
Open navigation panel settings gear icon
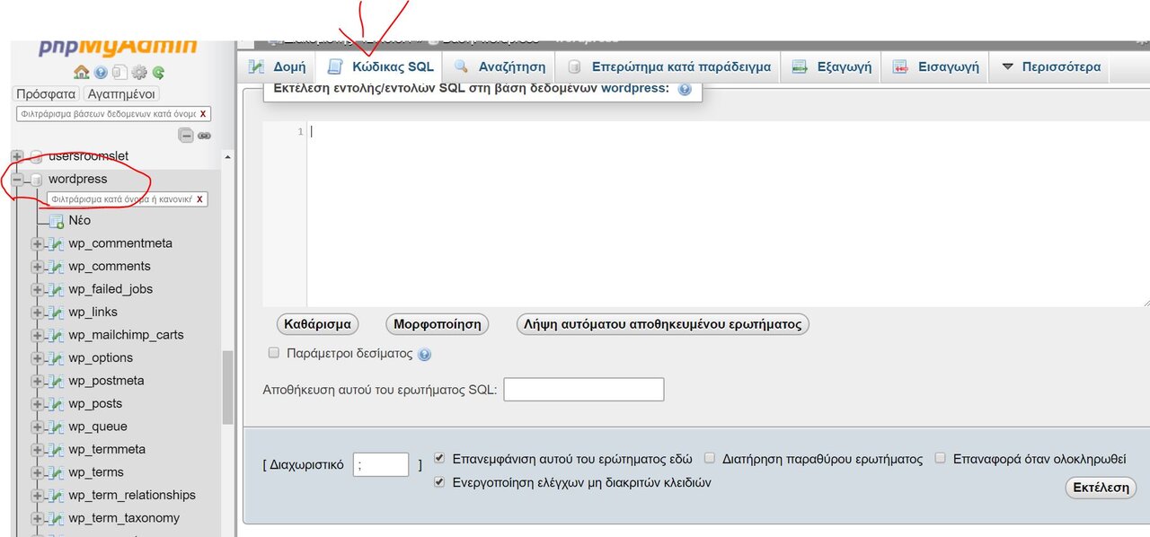[x=139, y=73]
